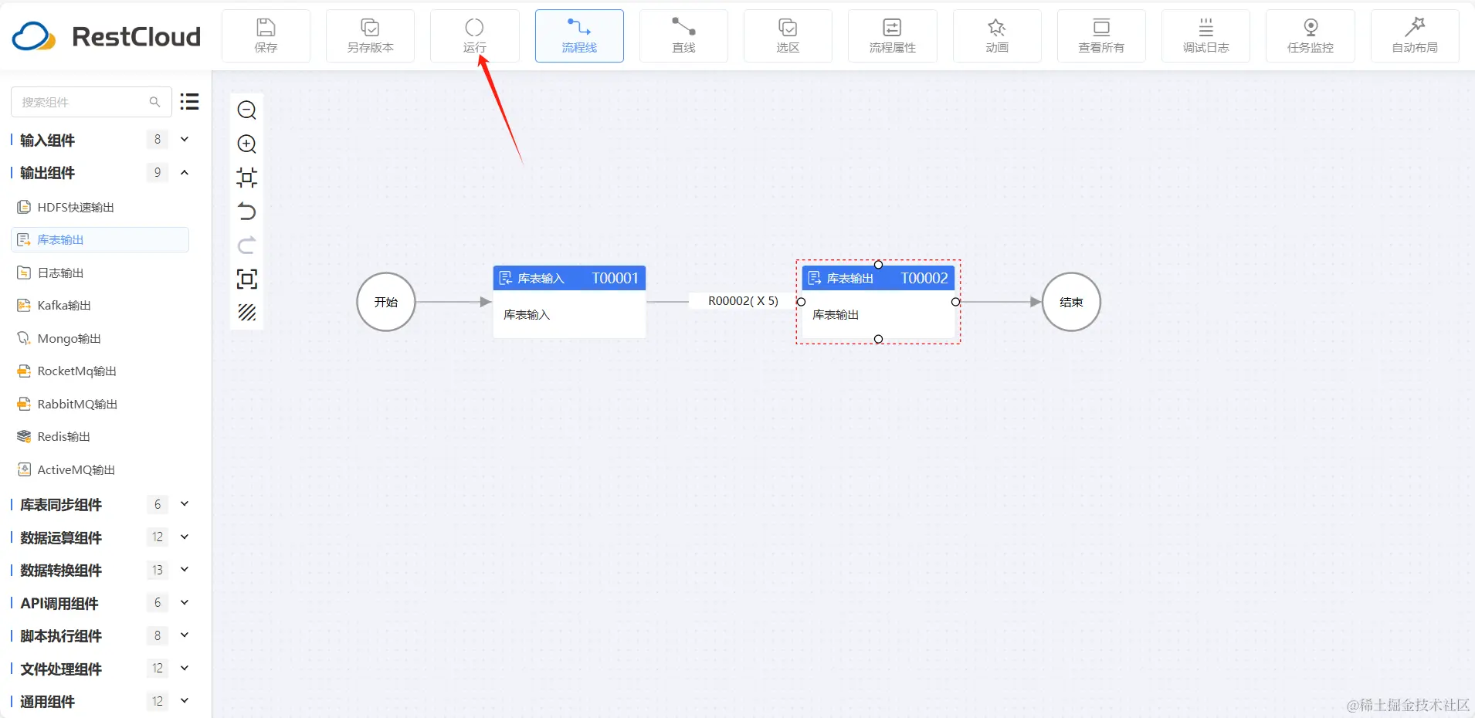1475x718 pixels.
Task: Open 查看所有 view all
Action: [1101, 36]
